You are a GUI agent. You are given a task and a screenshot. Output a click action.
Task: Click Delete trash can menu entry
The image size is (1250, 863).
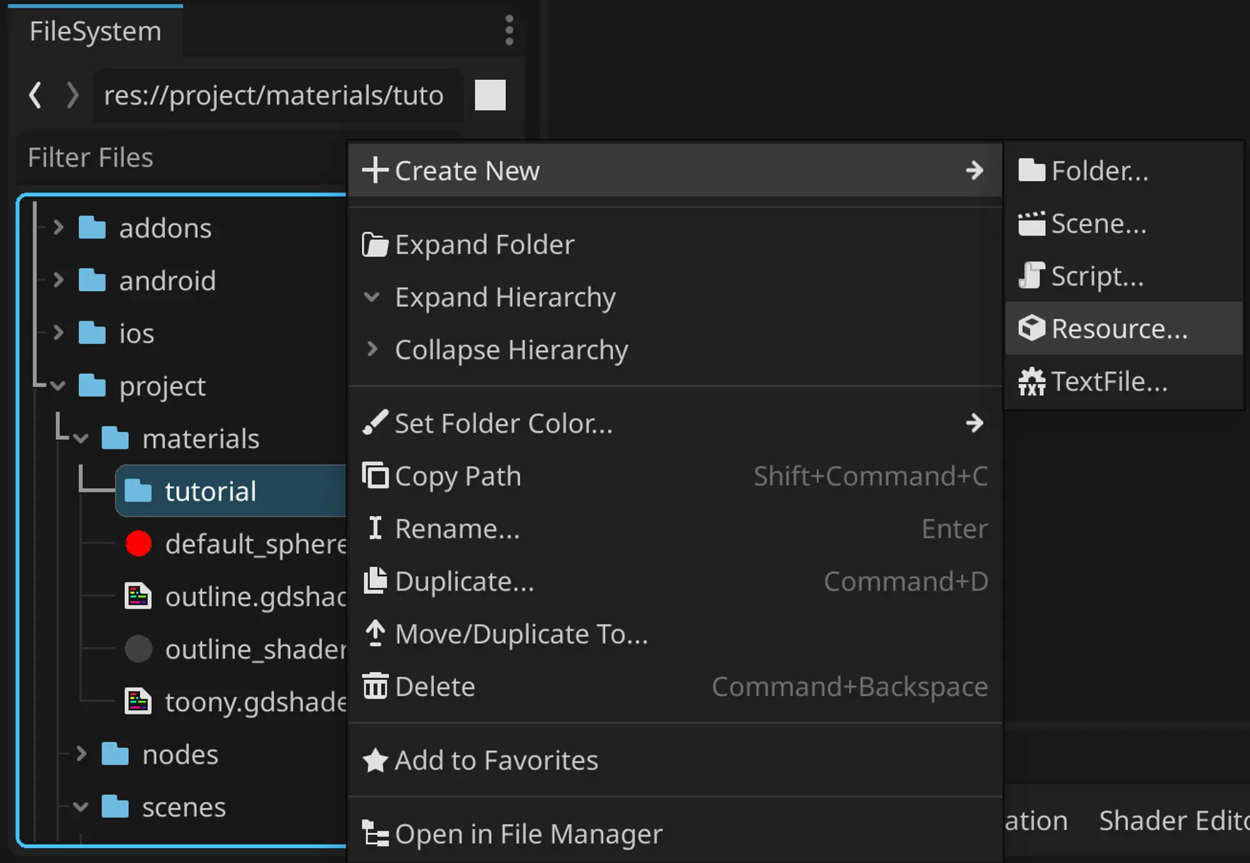point(435,687)
